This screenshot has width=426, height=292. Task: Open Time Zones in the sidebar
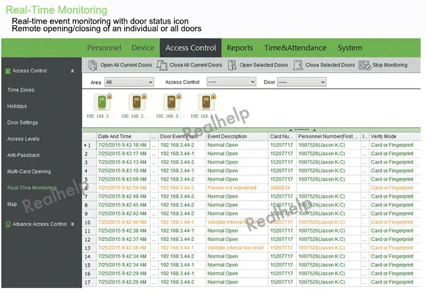pos(21,90)
